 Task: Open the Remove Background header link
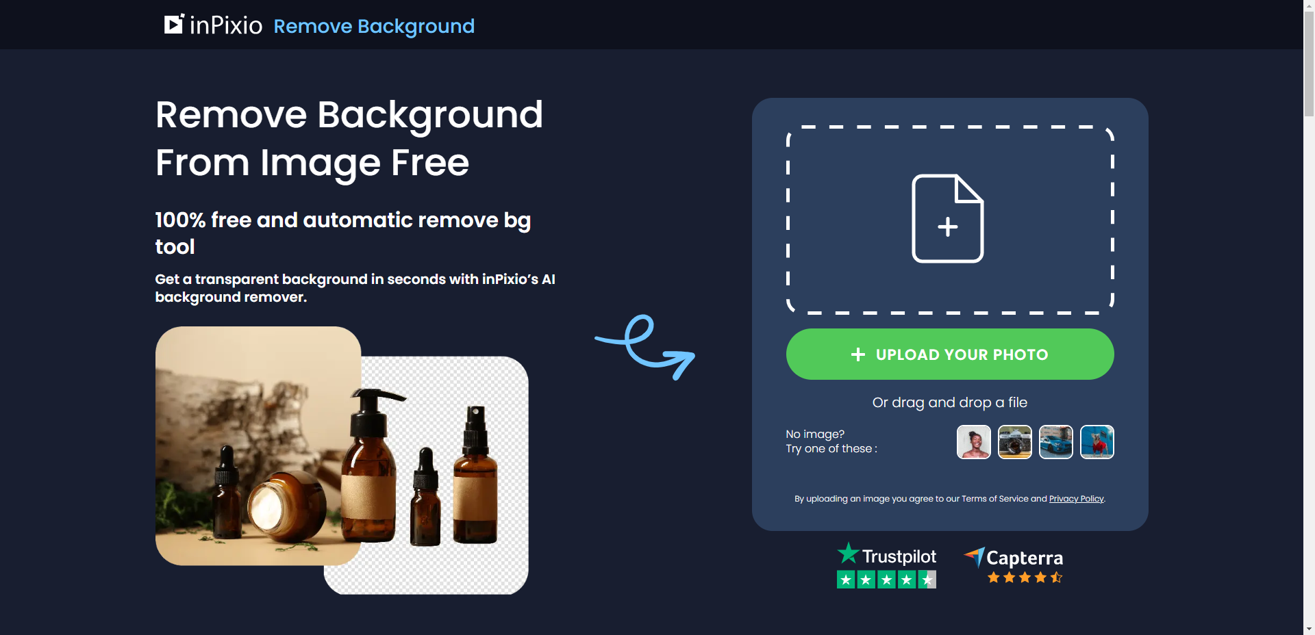(374, 26)
